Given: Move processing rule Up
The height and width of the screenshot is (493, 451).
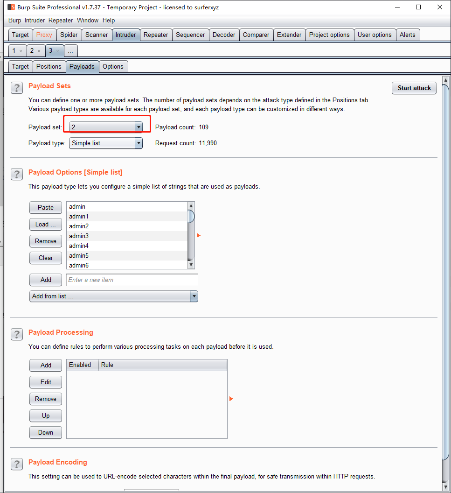Looking at the screenshot, I should pyautogui.click(x=46, y=416).
